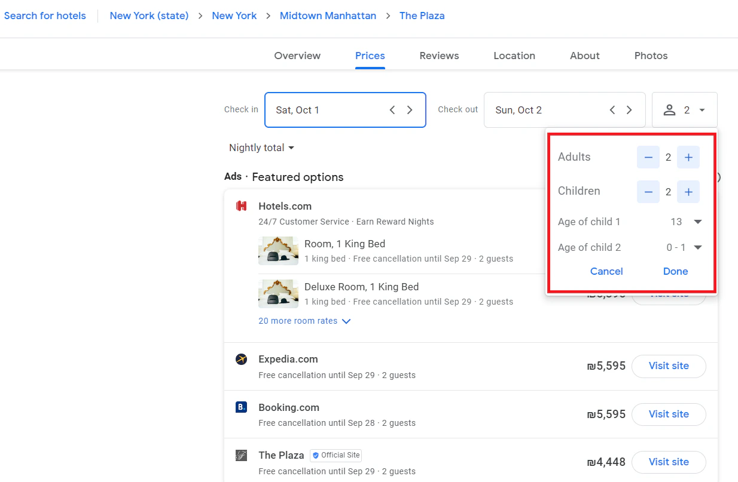Click the Hotels.com logo icon
This screenshot has width=738, height=482.
[x=242, y=206]
